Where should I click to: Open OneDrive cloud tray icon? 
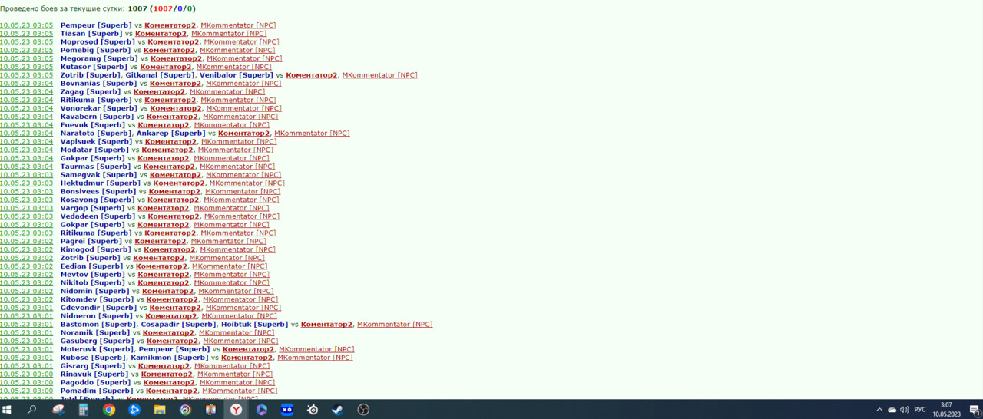(892, 410)
